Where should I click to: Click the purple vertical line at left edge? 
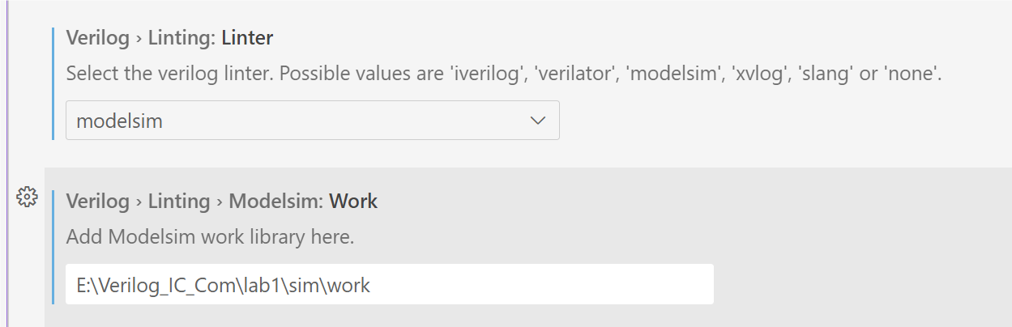pyautogui.click(x=6, y=162)
